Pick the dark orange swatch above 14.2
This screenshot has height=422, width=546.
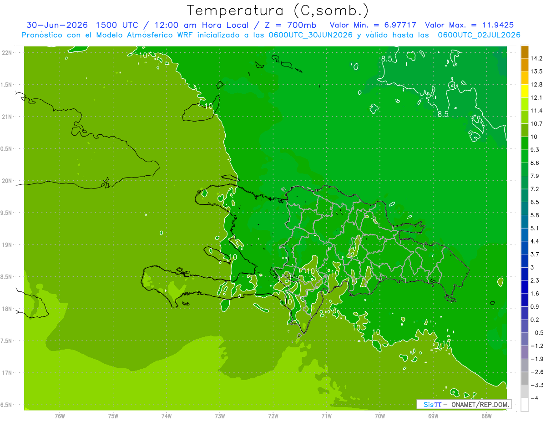click(525, 52)
